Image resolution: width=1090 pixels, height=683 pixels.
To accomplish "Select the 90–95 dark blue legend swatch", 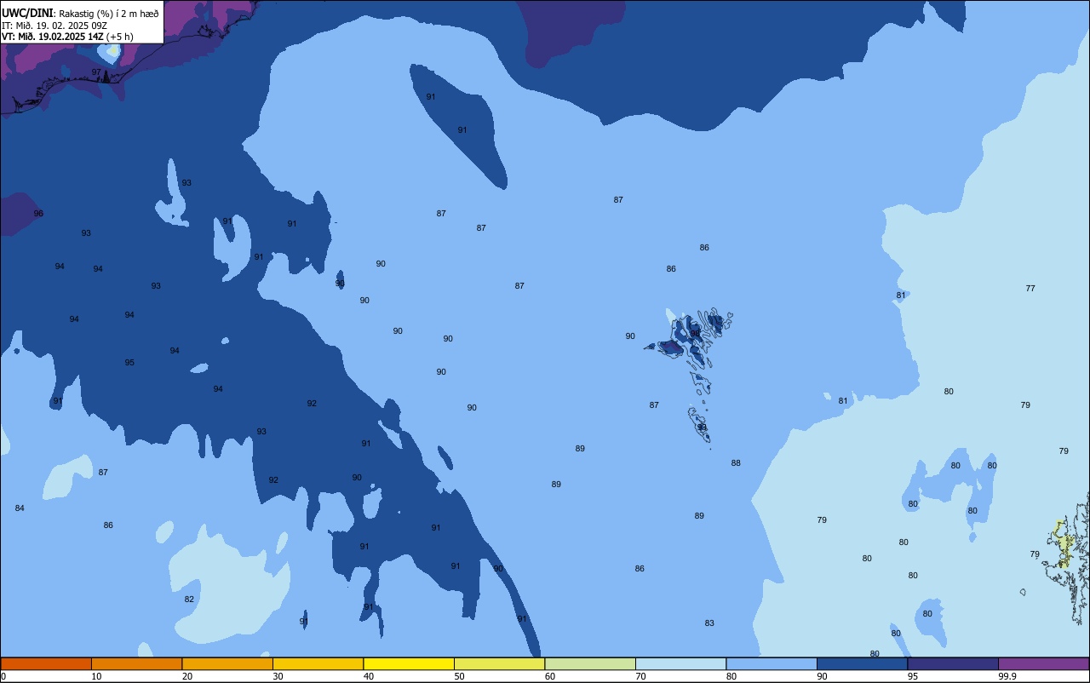I will 862,663.
